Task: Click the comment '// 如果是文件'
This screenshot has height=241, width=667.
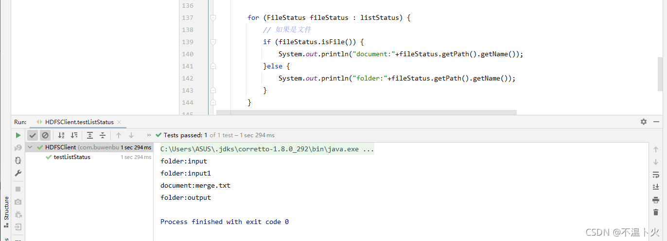Action: (287, 30)
